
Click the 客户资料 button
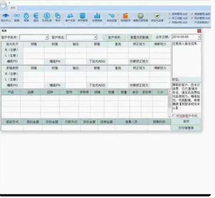tap(114, 37)
